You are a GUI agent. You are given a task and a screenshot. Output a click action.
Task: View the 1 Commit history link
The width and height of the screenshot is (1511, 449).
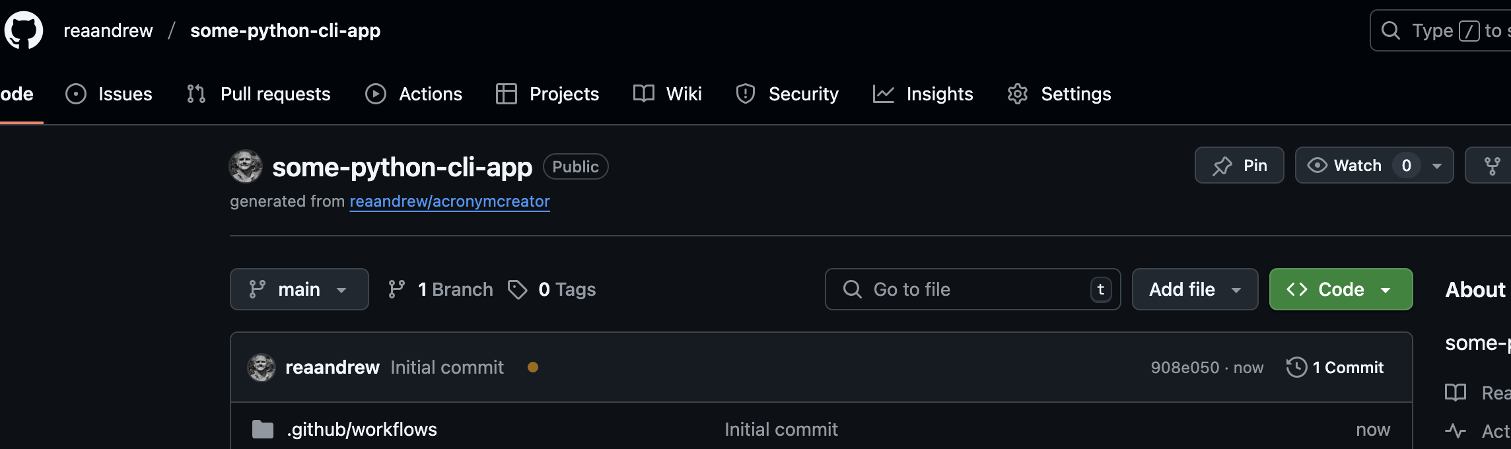click(x=1335, y=367)
